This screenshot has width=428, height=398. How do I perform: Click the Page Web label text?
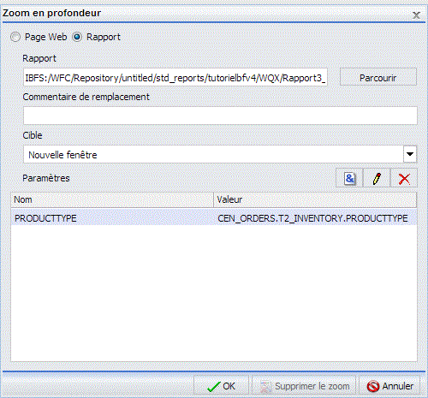coord(46,37)
